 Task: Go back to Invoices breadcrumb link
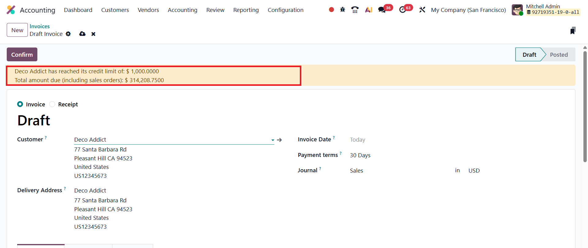[x=40, y=26]
